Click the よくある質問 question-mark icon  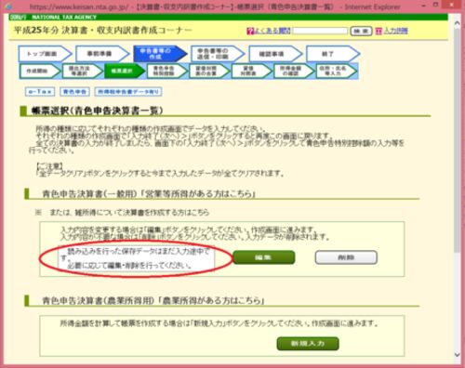250,31
